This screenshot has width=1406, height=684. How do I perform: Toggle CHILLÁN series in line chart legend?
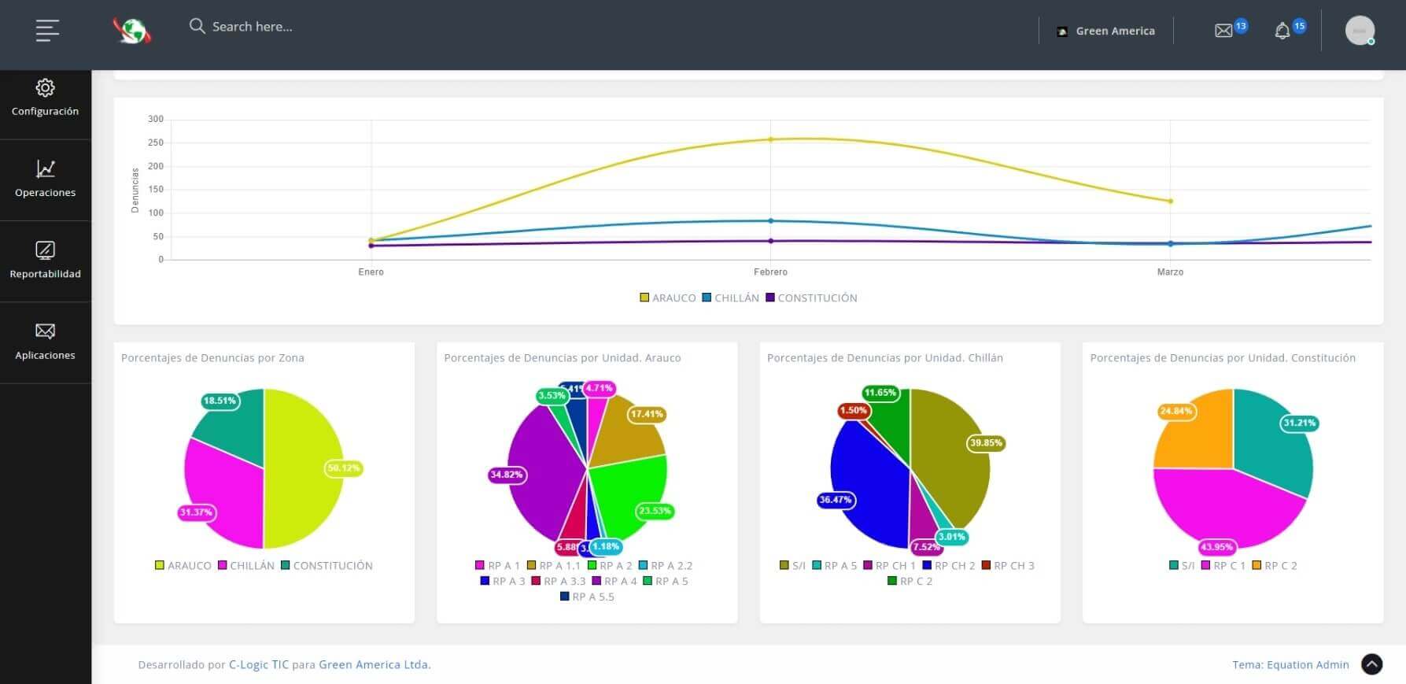click(x=730, y=298)
